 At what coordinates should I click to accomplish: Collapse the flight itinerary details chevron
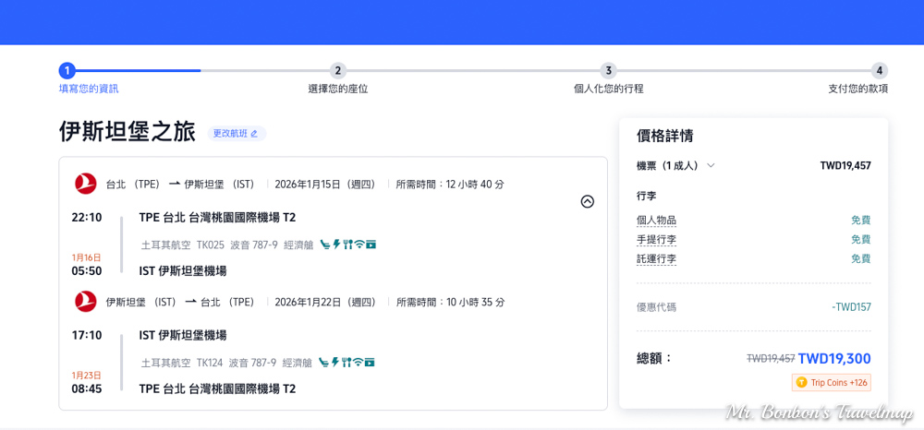[587, 201]
